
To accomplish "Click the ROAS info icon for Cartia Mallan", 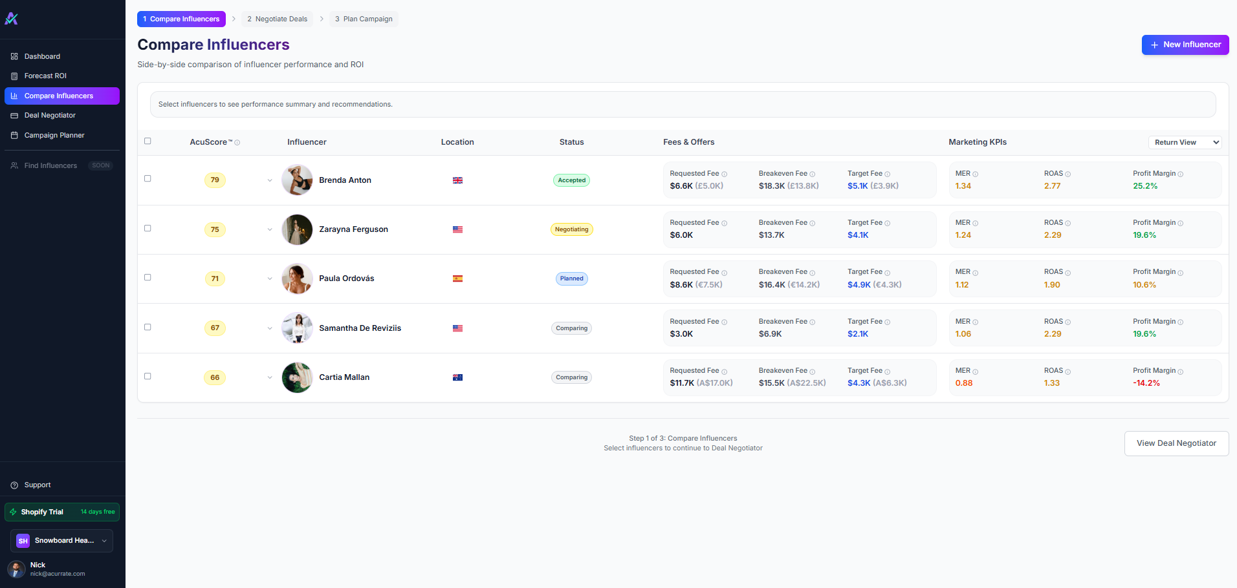I will click(1068, 371).
